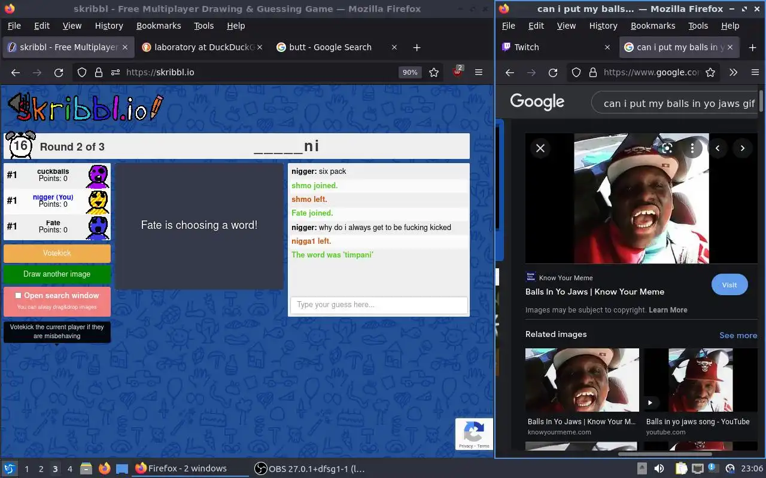Open new tab in Google Firefox window
This screenshot has height=478, width=766.
(753, 47)
